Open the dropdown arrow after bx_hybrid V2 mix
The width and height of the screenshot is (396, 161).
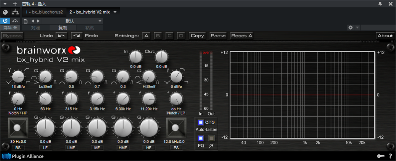pos(115,12)
